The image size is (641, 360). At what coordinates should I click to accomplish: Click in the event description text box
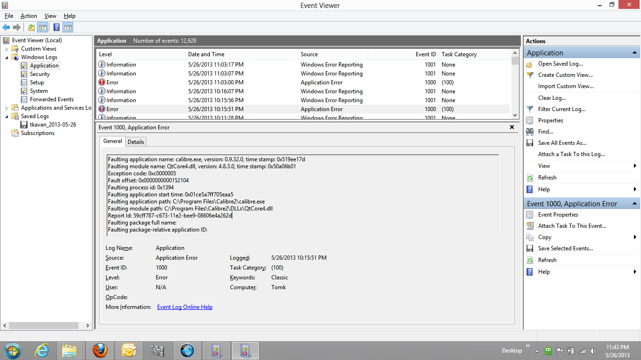pos(303,195)
